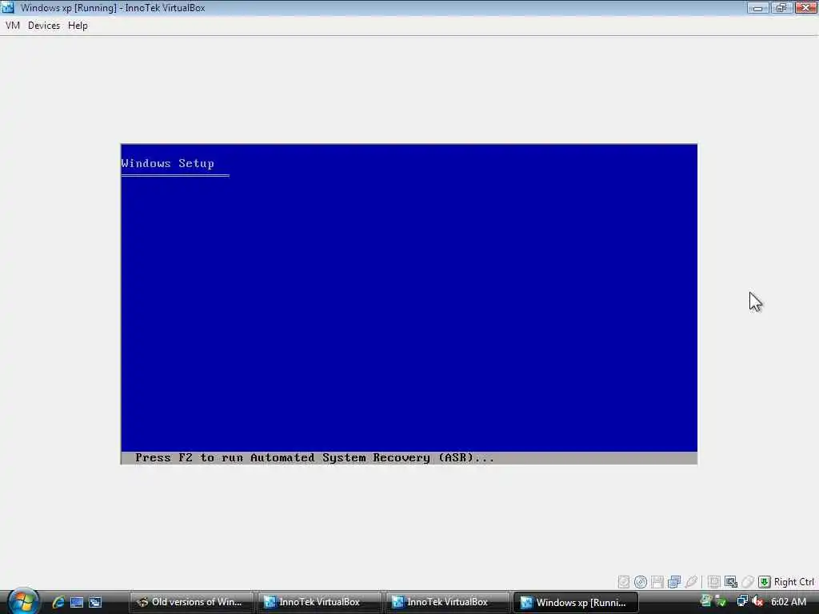
Task: Launch Internet Explorer from Quick Launch
Action: pos(58,602)
